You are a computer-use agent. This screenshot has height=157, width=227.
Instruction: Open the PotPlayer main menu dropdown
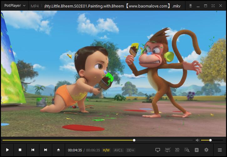point(15,6)
